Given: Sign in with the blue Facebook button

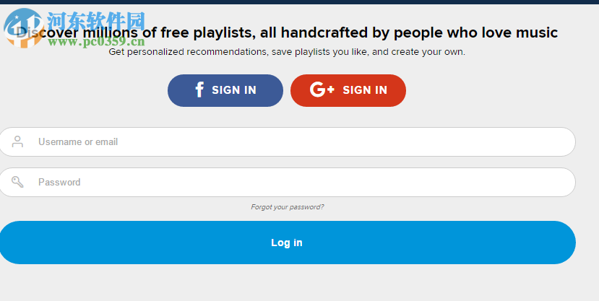Looking at the screenshot, I should [225, 90].
